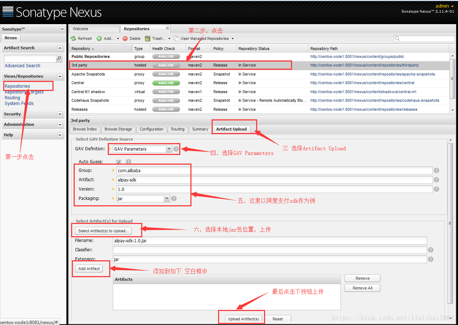Click the help icon beside Group field
The height and width of the screenshot is (325, 458).
(436, 170)
